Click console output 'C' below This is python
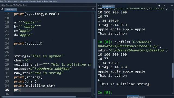The height and width of the screenshot is (98, 174). tap(99, 80)
